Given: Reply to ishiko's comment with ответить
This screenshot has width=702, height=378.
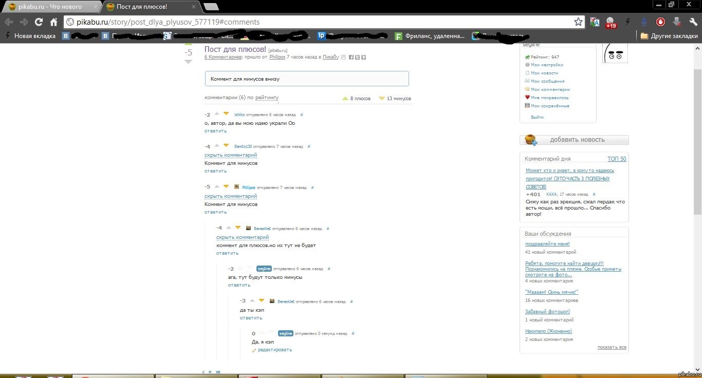Looking at the screenshot, I should (215, 131).
